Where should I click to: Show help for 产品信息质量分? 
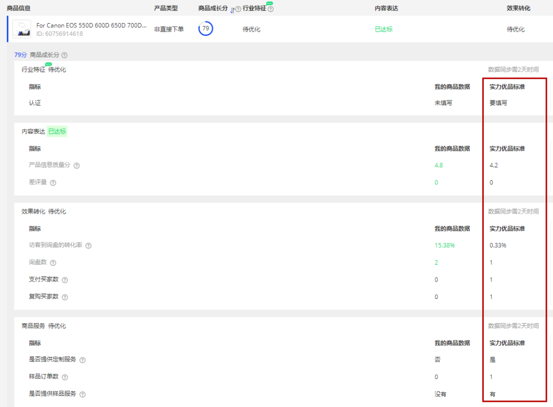click(76, 165)
